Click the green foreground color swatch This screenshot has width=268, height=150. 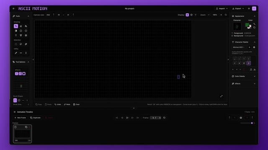[247, 25]
